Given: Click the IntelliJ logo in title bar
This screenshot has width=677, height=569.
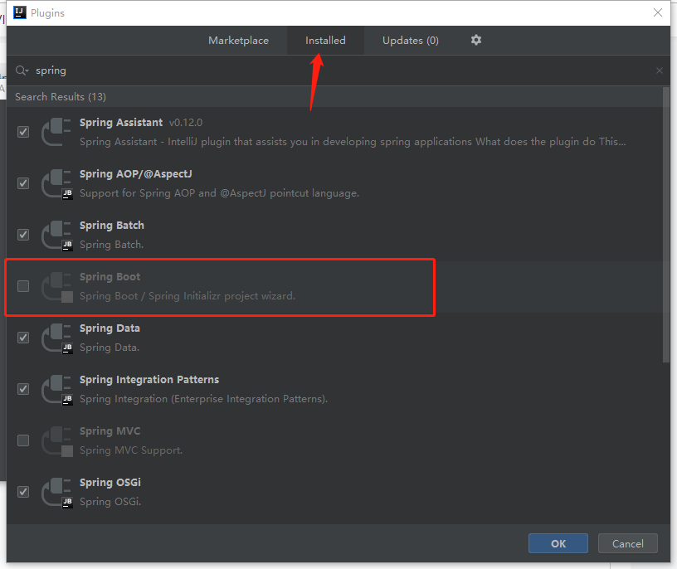Looking at the screenshot, I should 20,12.
